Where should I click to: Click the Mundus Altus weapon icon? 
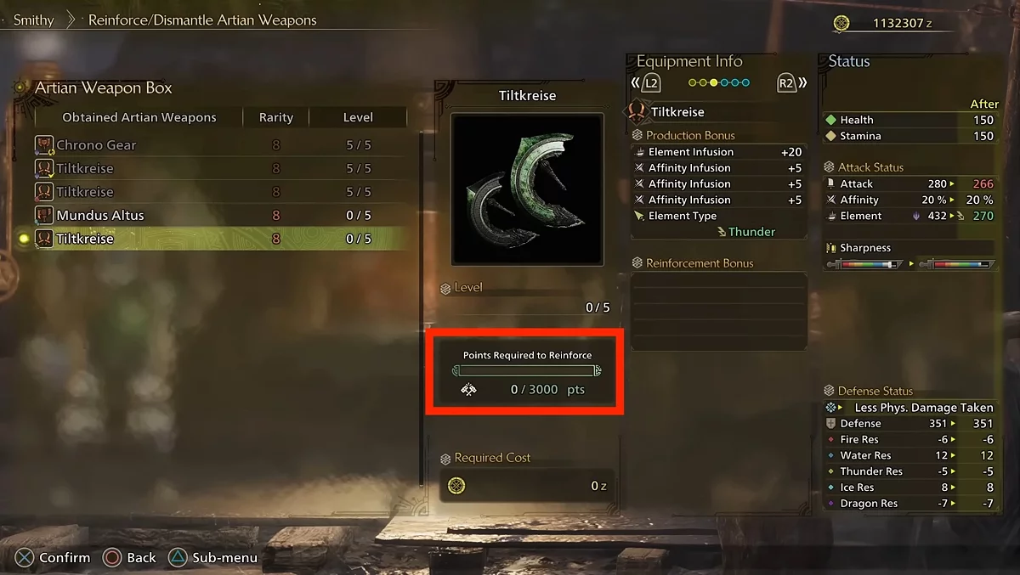pos(44,216)
